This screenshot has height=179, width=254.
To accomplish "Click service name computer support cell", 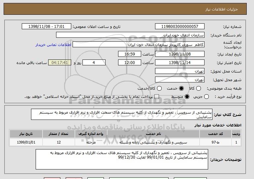I will (153, 143).
